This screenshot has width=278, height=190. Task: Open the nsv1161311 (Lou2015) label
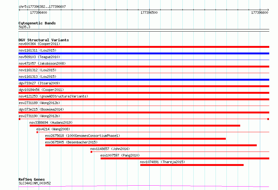tap(37, 50)
